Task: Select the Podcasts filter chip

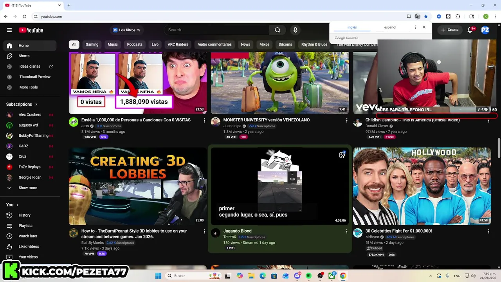Action: click(135, 44)
